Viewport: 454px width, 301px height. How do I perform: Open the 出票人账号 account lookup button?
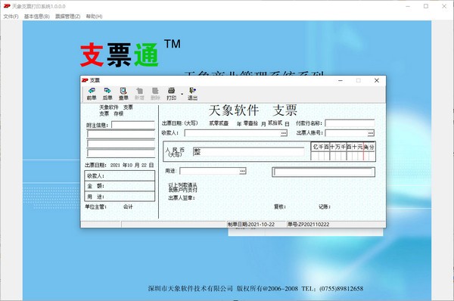click(371, 133)
